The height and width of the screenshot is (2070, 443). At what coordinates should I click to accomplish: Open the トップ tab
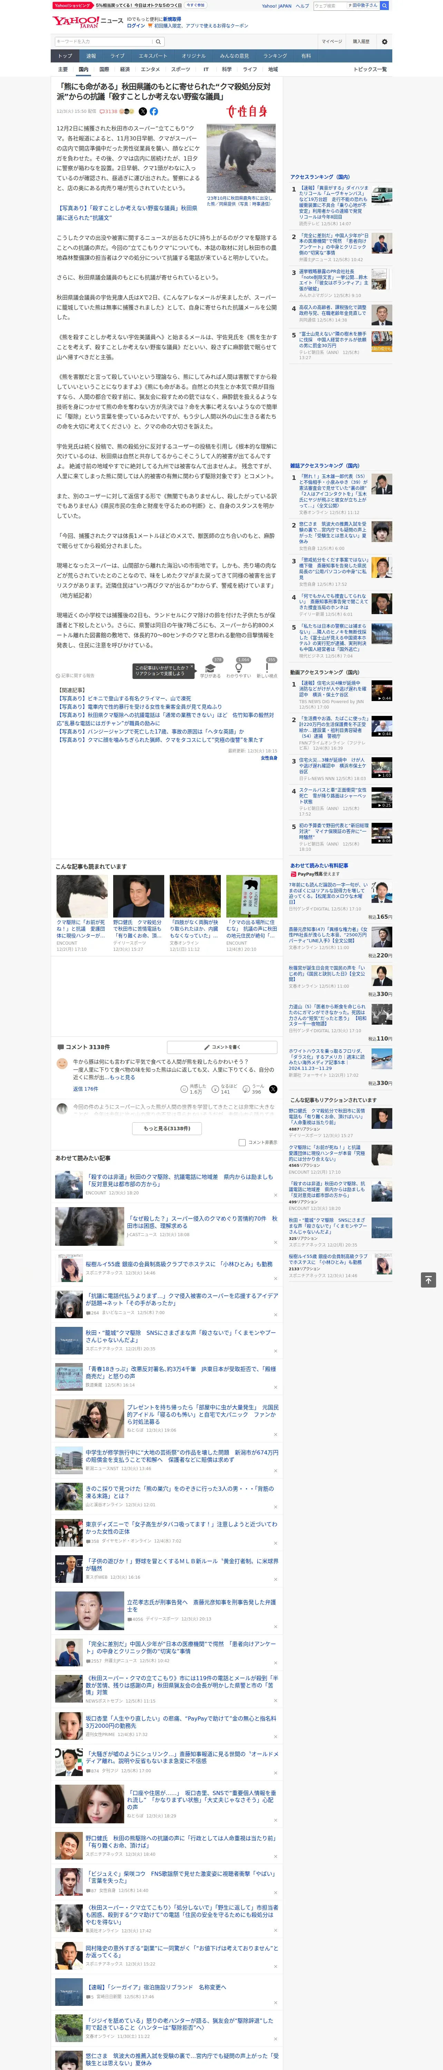click(x=65, y=56)
